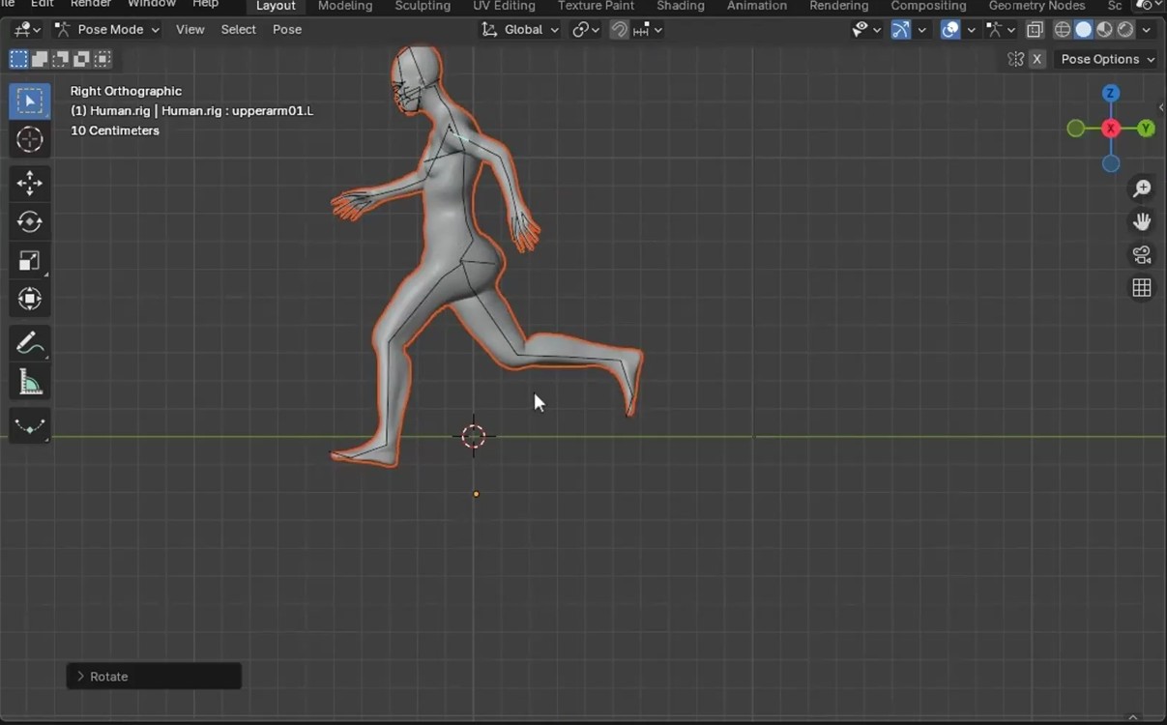
Task: Pick the Annotate pencil tool
Action: point(30,343)
